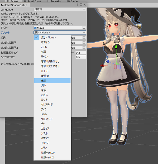Open object picker for Maya avatar field

click(x=84, y=28)
